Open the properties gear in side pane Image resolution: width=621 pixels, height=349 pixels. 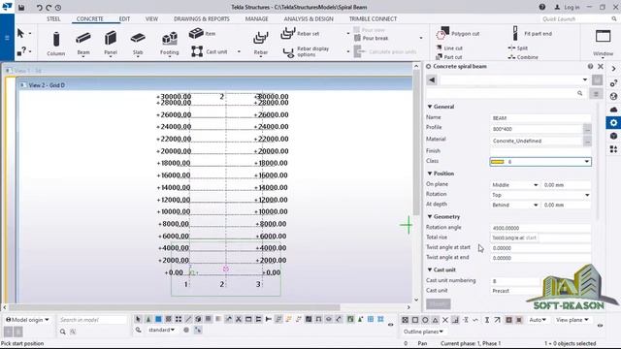tap(613, 123)
